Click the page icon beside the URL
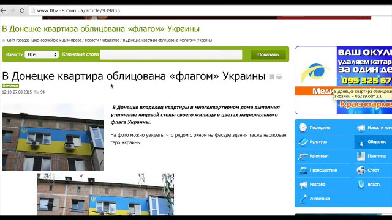This screenshot has height=220, width=392. 32,10
